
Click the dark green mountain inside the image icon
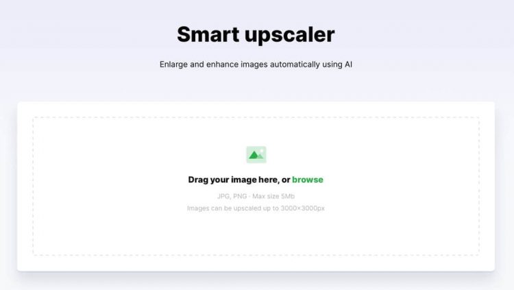click(x=254, y=156)
